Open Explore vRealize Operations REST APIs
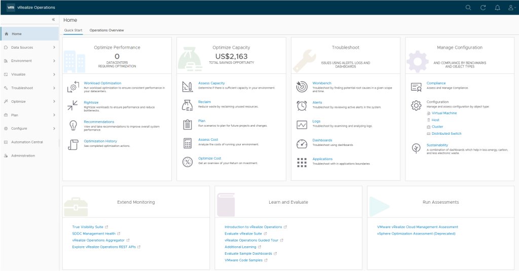Viewport: 519px width, 271px height. tap(104, 247)
